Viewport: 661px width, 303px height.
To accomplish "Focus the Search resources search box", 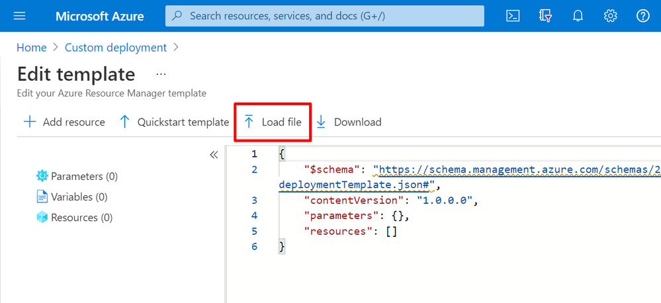I will click(325, 16).
